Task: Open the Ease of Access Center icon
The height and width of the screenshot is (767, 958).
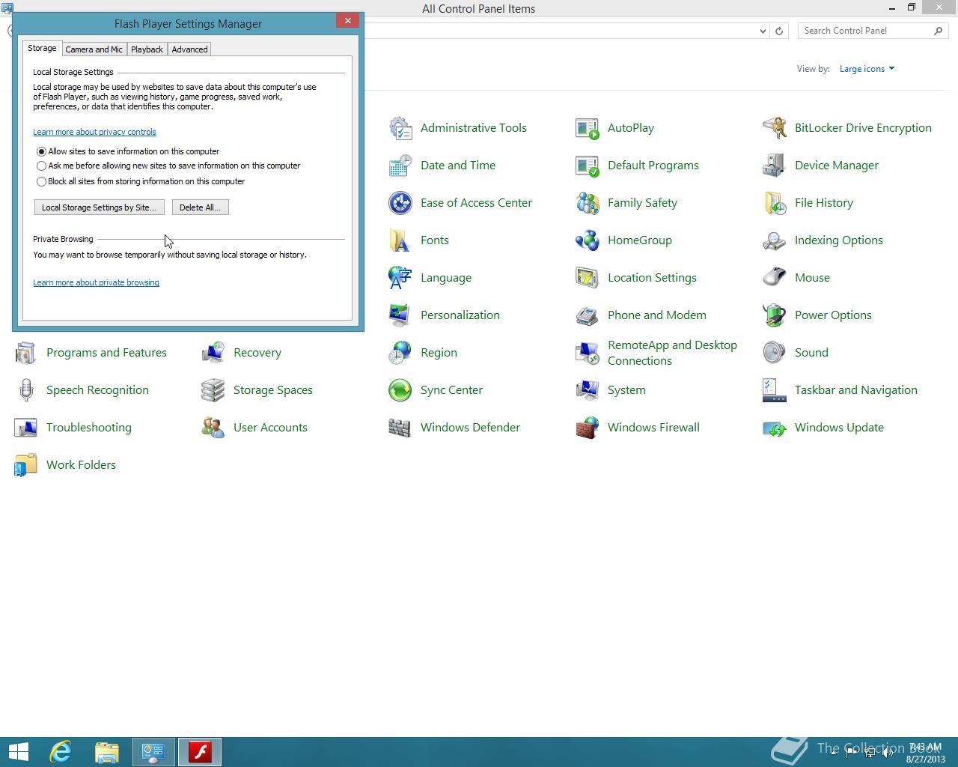Action: pos(400,203)
